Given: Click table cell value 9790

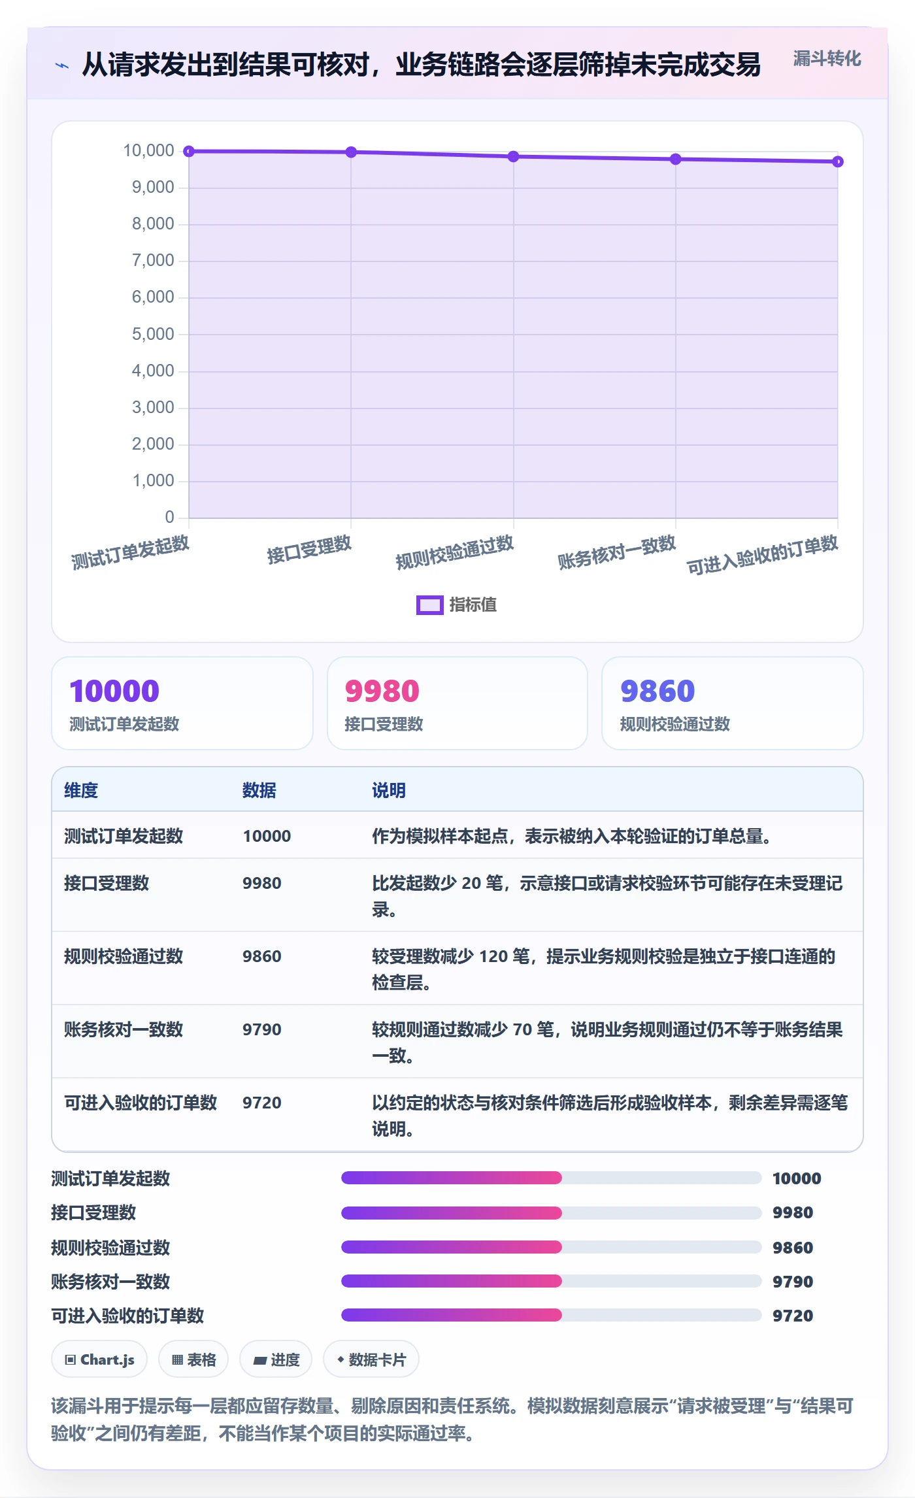Looking at the screenshot, I should pos(262,1029).
